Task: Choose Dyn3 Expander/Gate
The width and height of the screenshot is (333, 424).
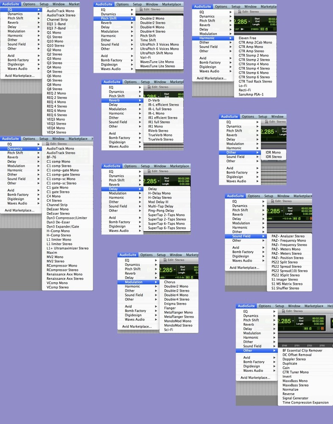Action: tap(63, 226)
